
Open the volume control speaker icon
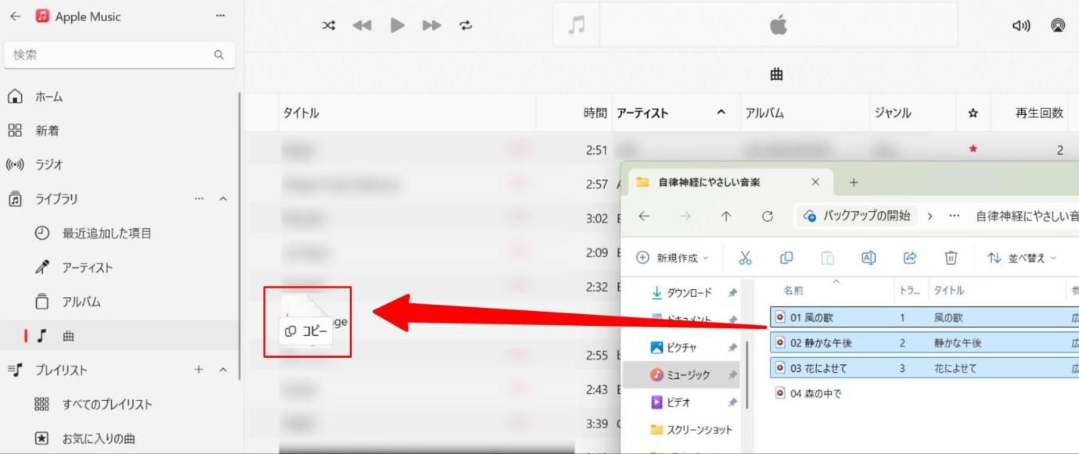pos(1022,25)
